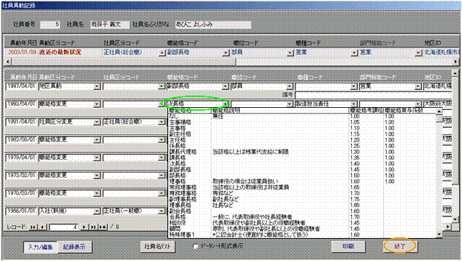Open 副部長格 dropdown in 1997/04/01 row
The image size is (462, 261).
click(x=226, y=87)
